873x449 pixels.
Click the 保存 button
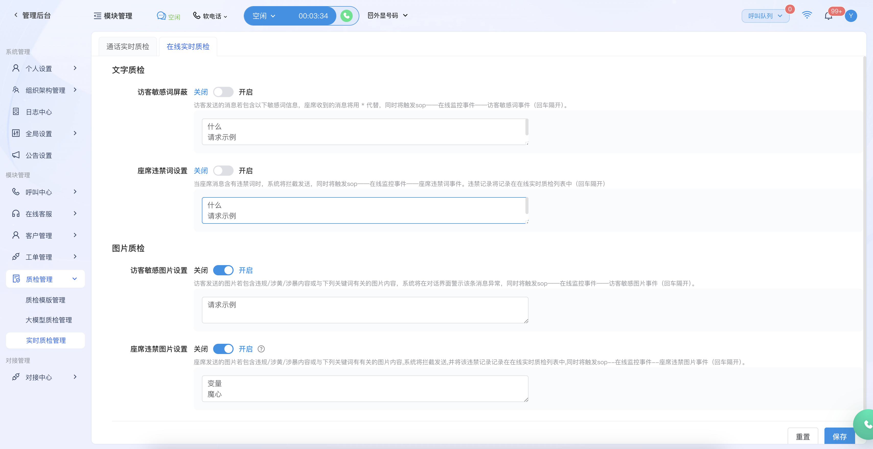pyautogui.click(x=839, y=436)
